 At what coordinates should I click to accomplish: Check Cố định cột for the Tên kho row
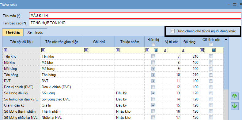point(211,56)
